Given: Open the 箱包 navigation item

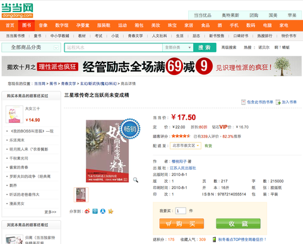Looking at the screenshot, I should (139, 25).
